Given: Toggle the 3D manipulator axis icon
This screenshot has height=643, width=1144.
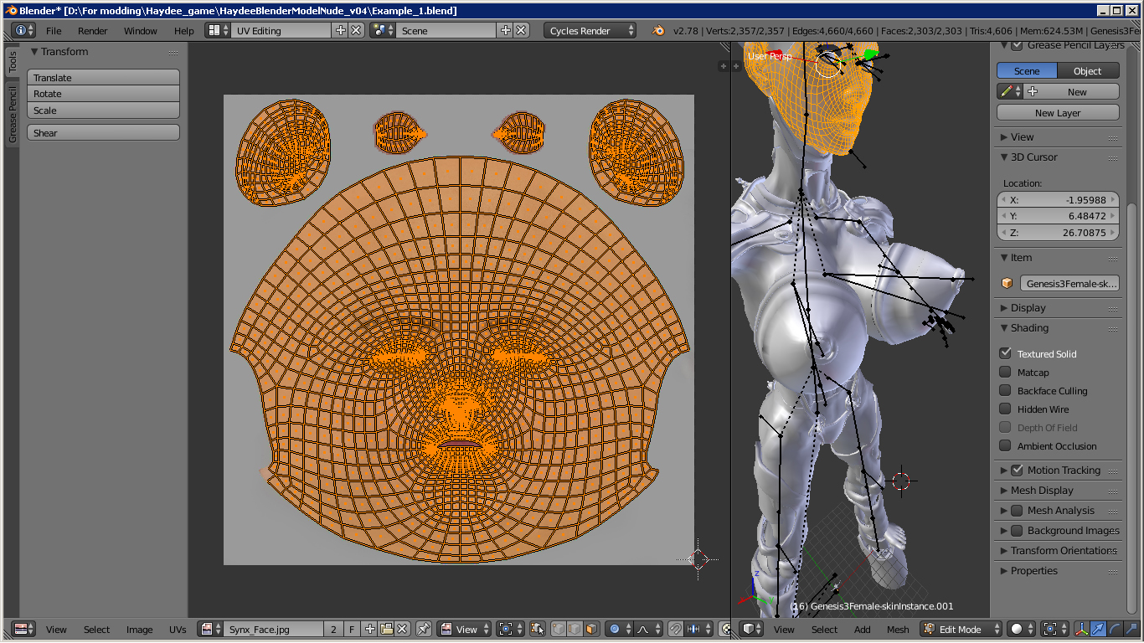Looking at the screenshot, I should pos(1081,629).
